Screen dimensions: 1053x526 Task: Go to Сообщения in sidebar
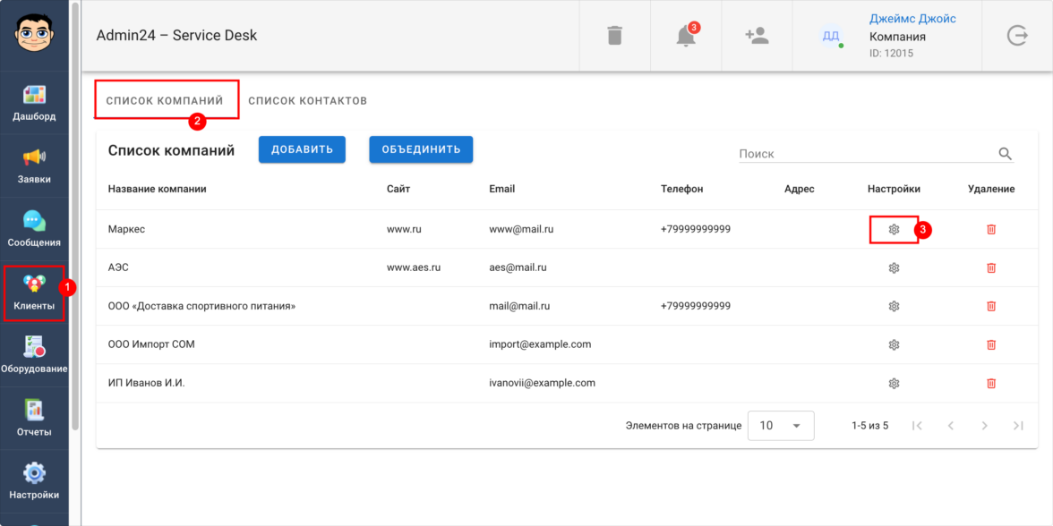[34, 229]
